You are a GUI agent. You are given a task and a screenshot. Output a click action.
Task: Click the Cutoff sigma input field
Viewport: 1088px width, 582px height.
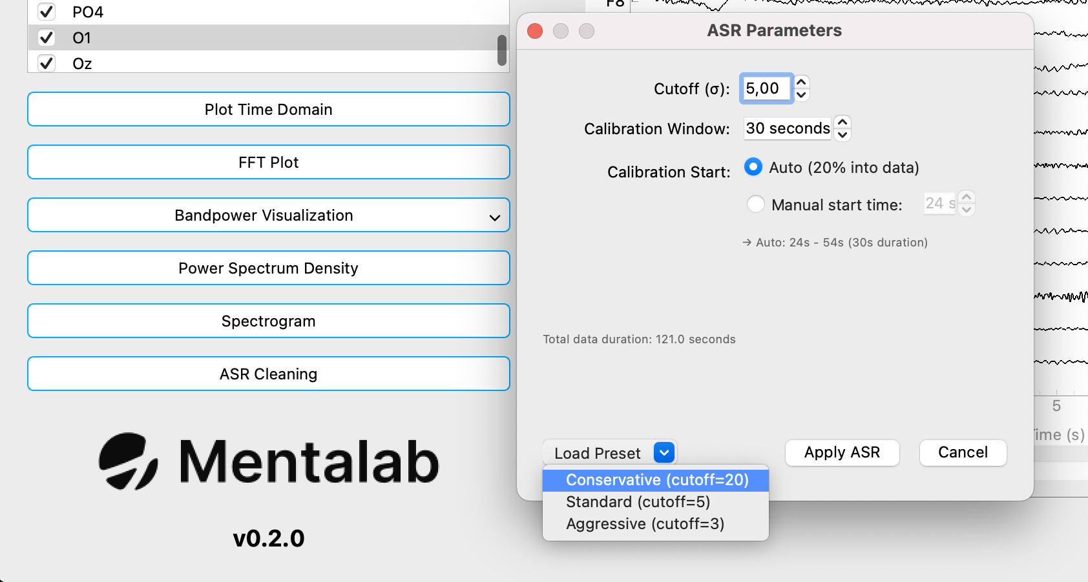pos(766,88)
